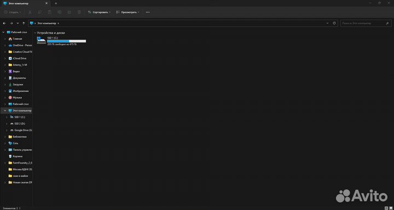Open the three-dots more options menu

pos(148,12)
